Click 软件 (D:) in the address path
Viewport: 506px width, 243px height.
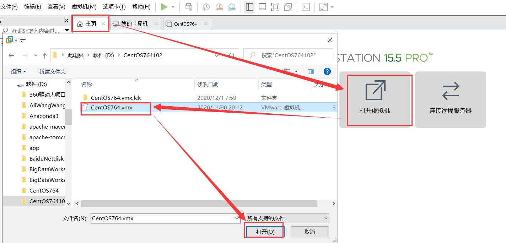coord(103,55)
